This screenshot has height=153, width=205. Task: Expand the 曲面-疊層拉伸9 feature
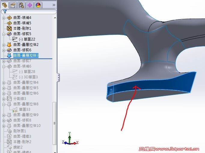click(4, 115)
